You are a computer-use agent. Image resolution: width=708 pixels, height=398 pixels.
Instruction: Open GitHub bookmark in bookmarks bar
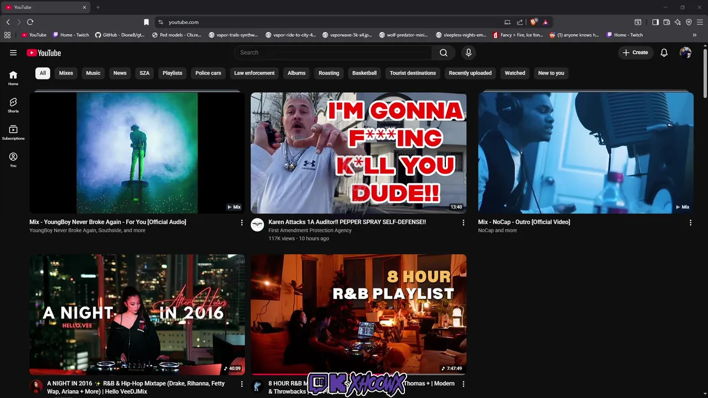point(120,35)
